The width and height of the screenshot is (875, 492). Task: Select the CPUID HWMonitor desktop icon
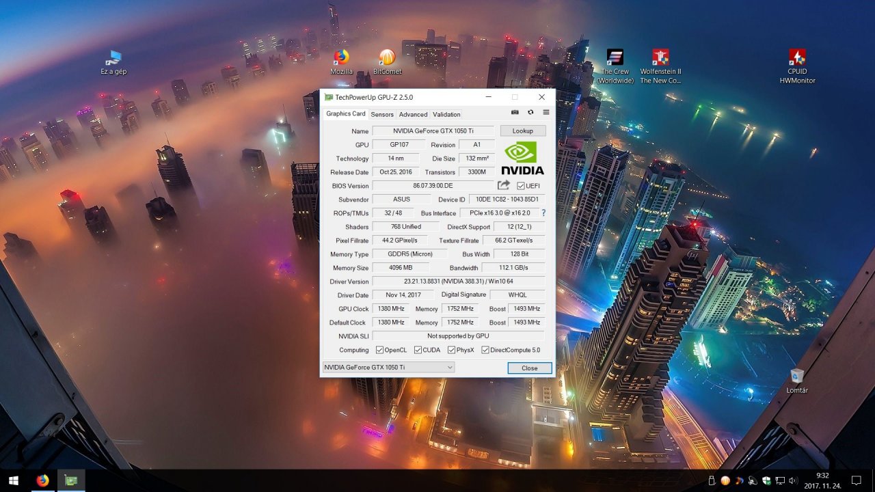tap(797, 66)
